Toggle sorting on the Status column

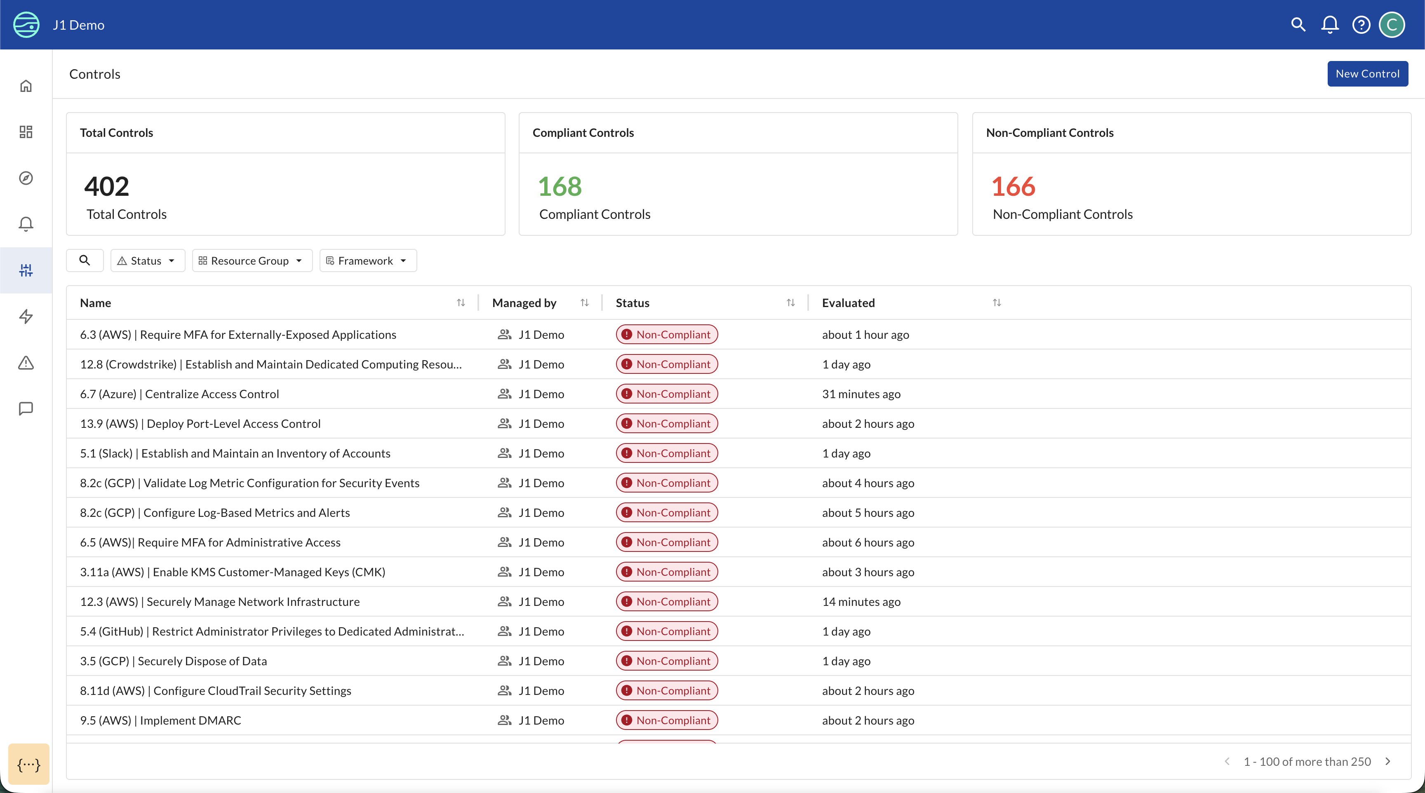790,303
